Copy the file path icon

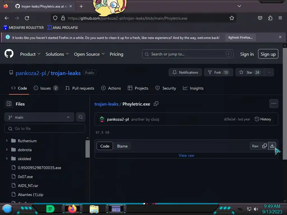tap(156, 104)
